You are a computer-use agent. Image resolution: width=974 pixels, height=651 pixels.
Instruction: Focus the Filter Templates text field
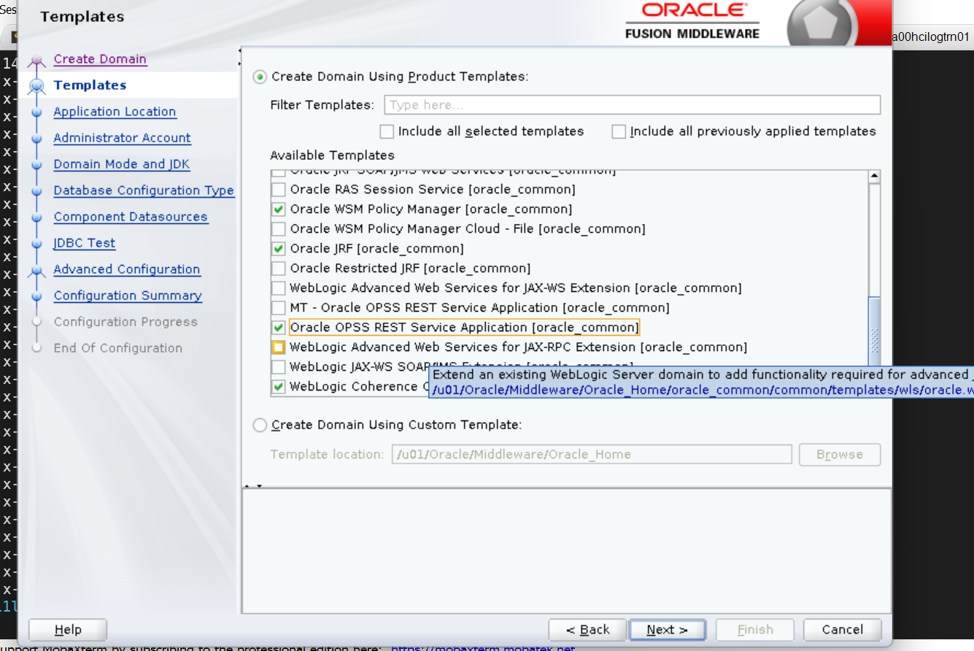632,105
